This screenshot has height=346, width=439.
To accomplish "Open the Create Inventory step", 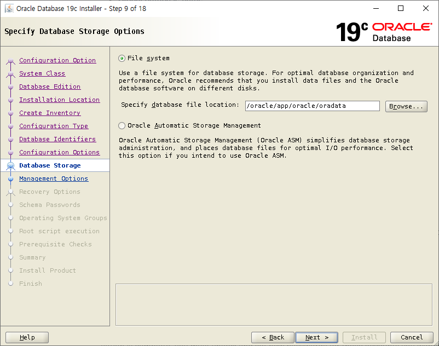I will (x=50, y=113).
